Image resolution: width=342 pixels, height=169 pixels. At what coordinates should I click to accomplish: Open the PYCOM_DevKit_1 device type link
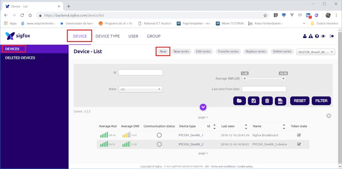point(191,135)
